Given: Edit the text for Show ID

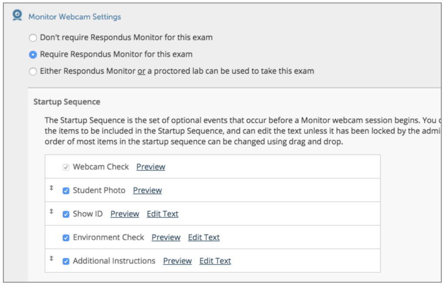Looking at the screenshot, I should point(162,213).
